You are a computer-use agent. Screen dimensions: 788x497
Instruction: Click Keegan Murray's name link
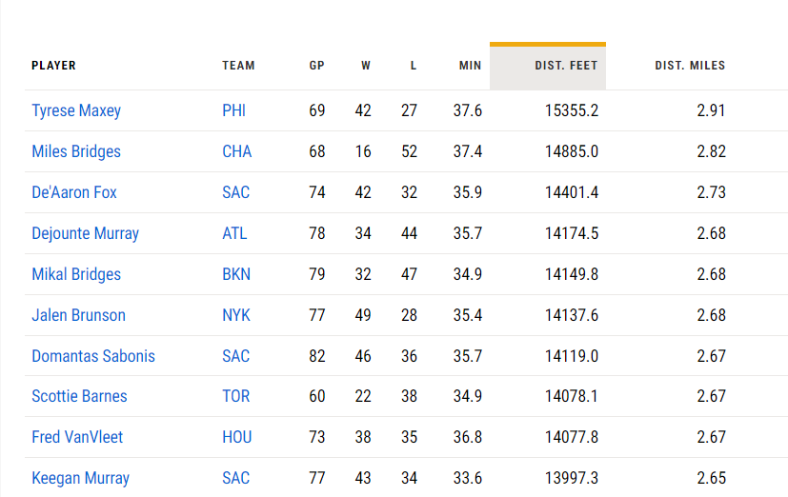[80, 478]
